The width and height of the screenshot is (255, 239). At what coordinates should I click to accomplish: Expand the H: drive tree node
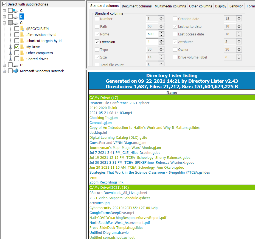click(x=4, y=65)
